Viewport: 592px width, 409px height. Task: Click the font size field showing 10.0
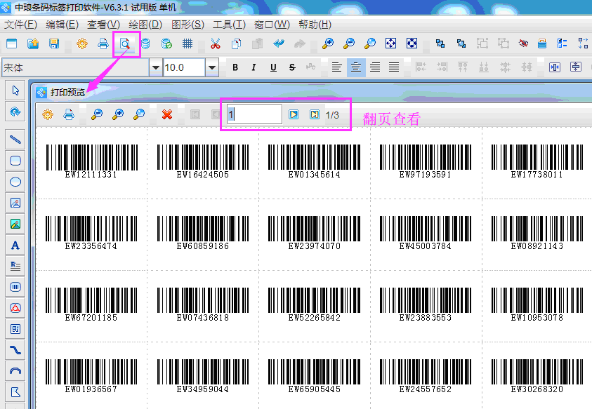184,67
